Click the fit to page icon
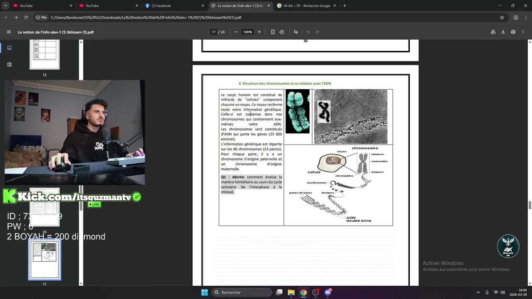 (x=273, y=32)
